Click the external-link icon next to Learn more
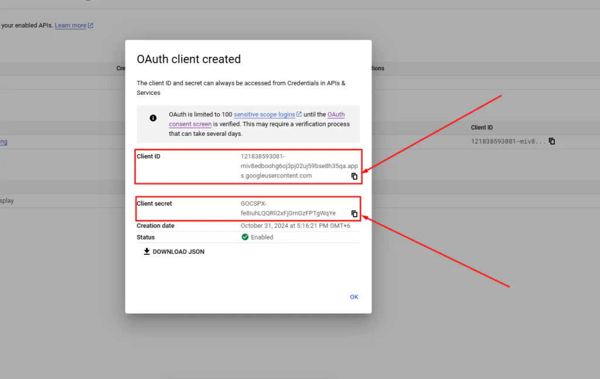The width and height of the screenshot is (600, 379). tap(91, 25)
